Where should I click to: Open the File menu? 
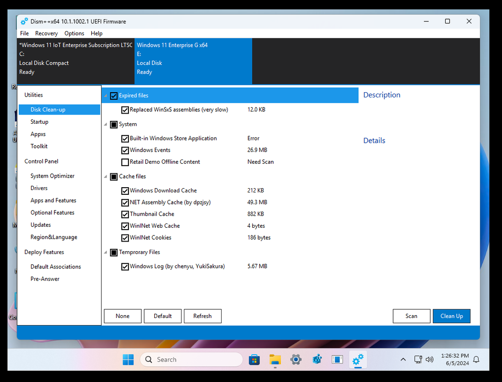[24, 33]
